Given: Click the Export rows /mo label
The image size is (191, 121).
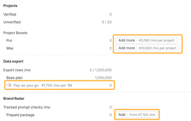Looking at the screenshot, I should [x=17, y=70].
